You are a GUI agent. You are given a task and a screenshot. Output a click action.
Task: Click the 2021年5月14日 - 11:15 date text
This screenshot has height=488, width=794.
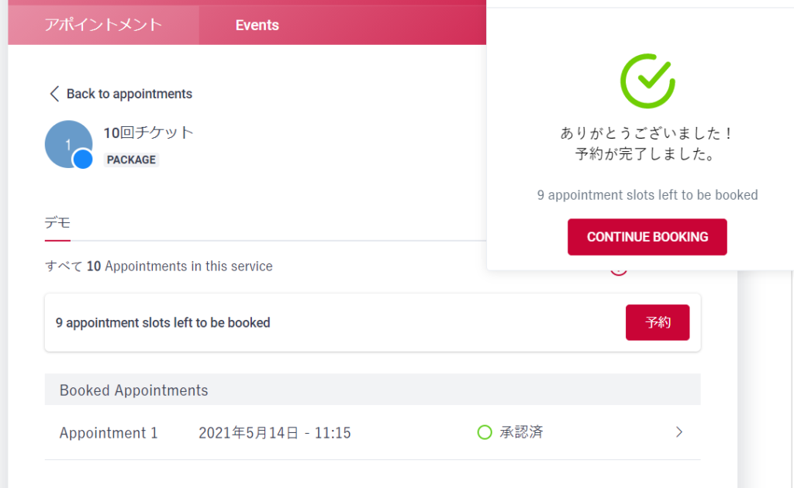(274, 433)
